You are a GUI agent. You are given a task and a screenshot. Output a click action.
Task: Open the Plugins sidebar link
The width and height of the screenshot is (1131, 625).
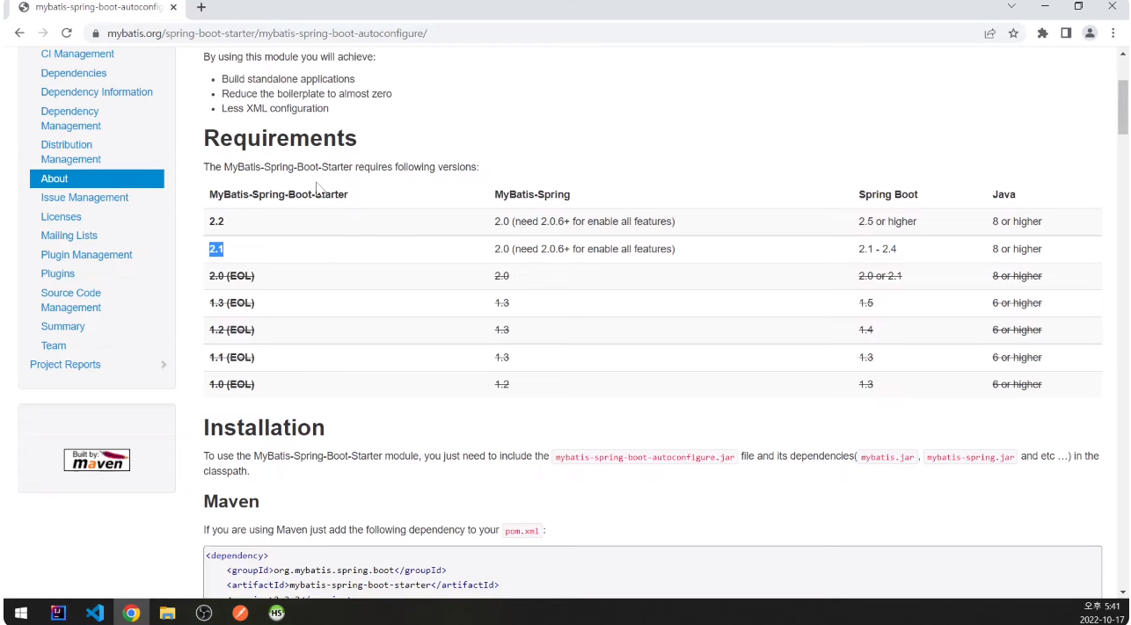click(58, 274)
